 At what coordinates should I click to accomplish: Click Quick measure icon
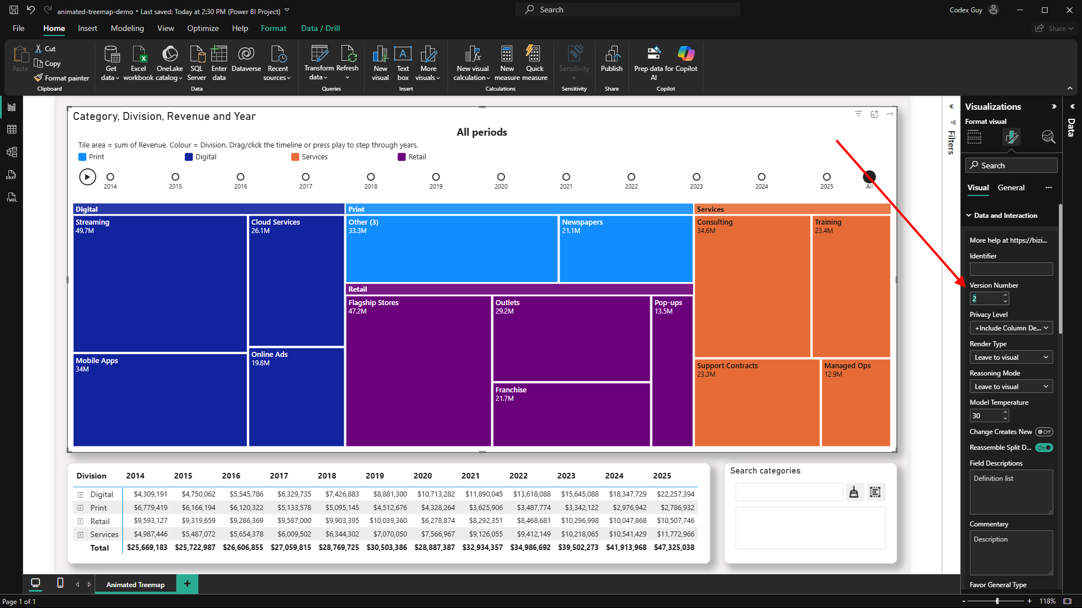click(x=535, y=63)
